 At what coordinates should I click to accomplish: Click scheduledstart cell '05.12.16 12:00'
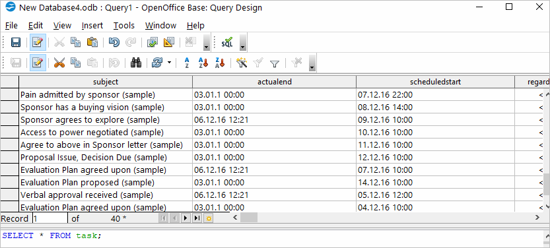pos(435,195)
